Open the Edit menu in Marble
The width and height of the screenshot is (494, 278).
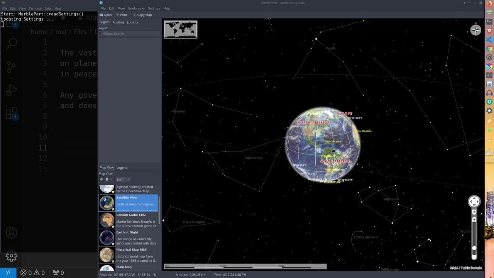coord(112,8)
